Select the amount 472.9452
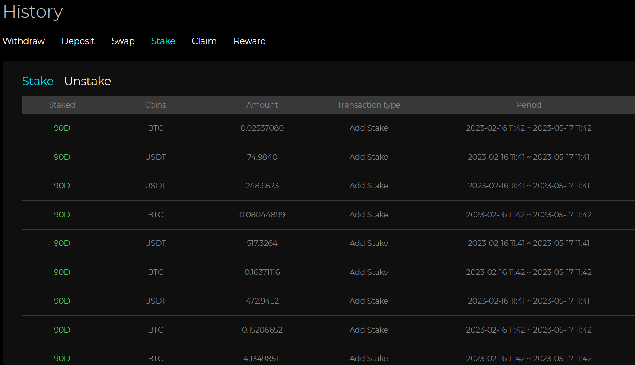635x365 pixels. coord(262,301)
